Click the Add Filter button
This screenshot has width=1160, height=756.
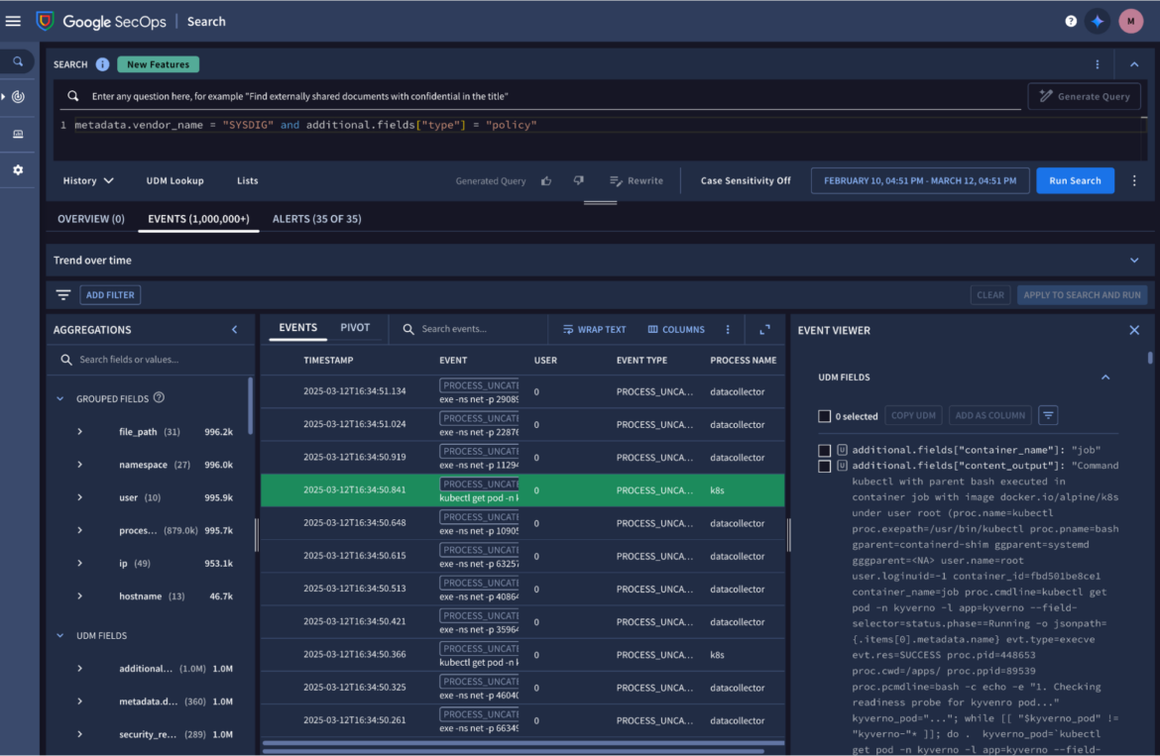coord(110,295)
